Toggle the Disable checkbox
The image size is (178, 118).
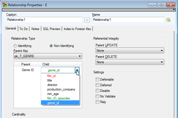point(98,91)
